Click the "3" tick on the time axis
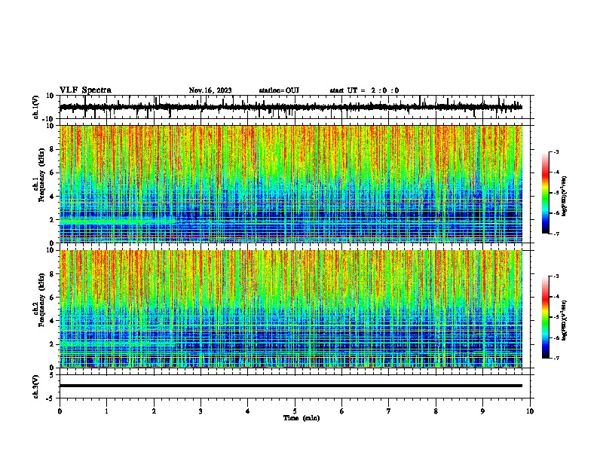Viewport: 597px width, 461px height. click(201, 411)
